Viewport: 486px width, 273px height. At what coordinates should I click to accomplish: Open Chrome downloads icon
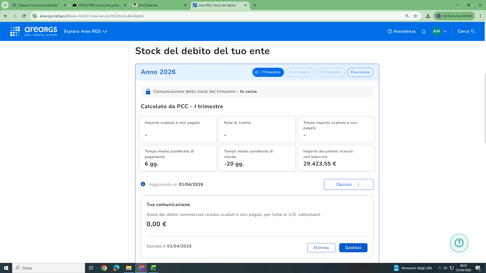coord(428,16)
